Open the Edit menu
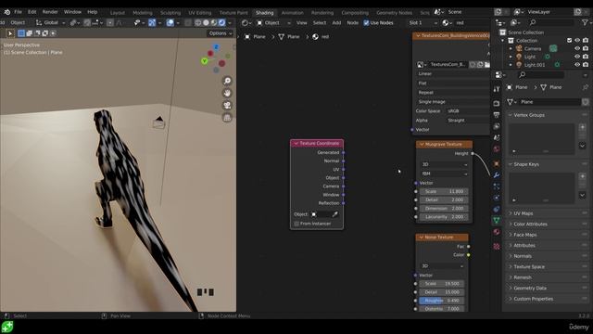Viewport: 593px width, 334px height. 32,12
